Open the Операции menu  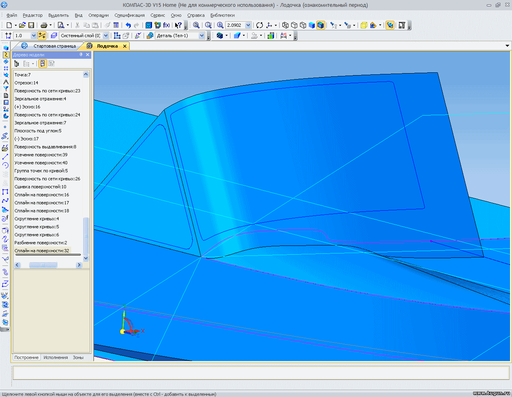click(98, 15)
